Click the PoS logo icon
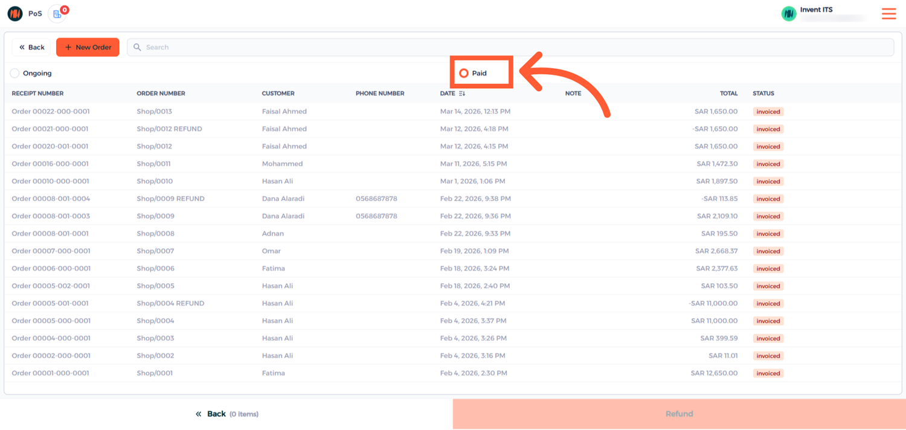The width and height of the screenshot is (906, 430). (x=15, y=13)
